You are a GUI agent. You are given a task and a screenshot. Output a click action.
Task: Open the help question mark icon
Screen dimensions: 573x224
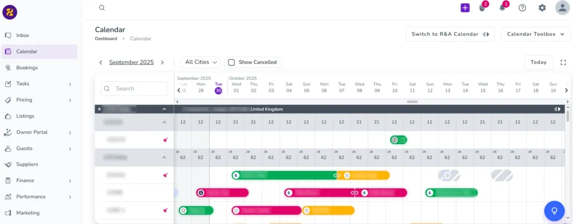point(522,8)
